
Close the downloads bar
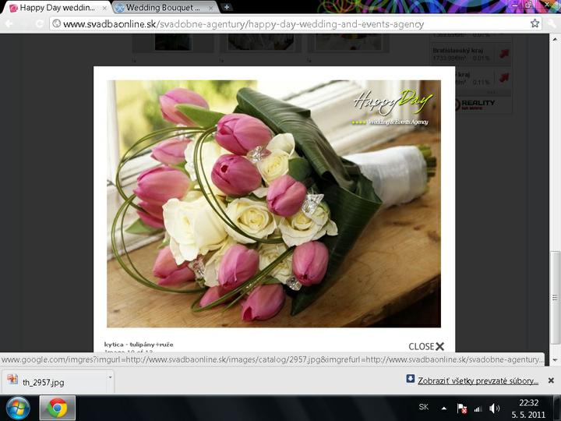pyautogui.click(x=550, y=380)
